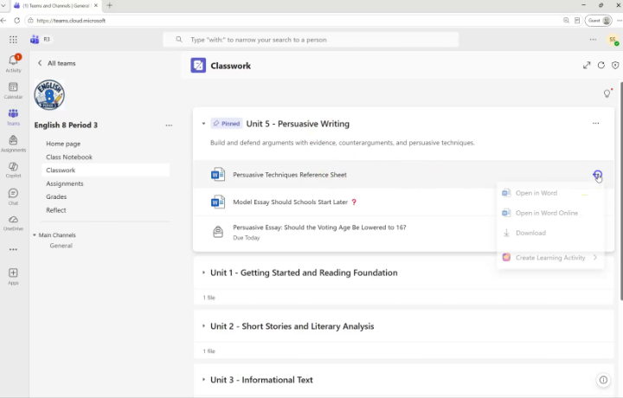This screenshot has width=623, height=398.
Task: Select the Teams icon in sidebar
Action: click(x=13, y=117)
